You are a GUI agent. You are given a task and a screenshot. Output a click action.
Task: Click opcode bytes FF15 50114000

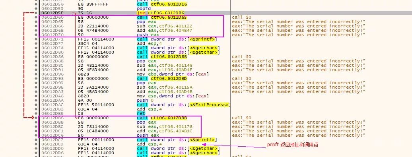click(x=96, y=105)
